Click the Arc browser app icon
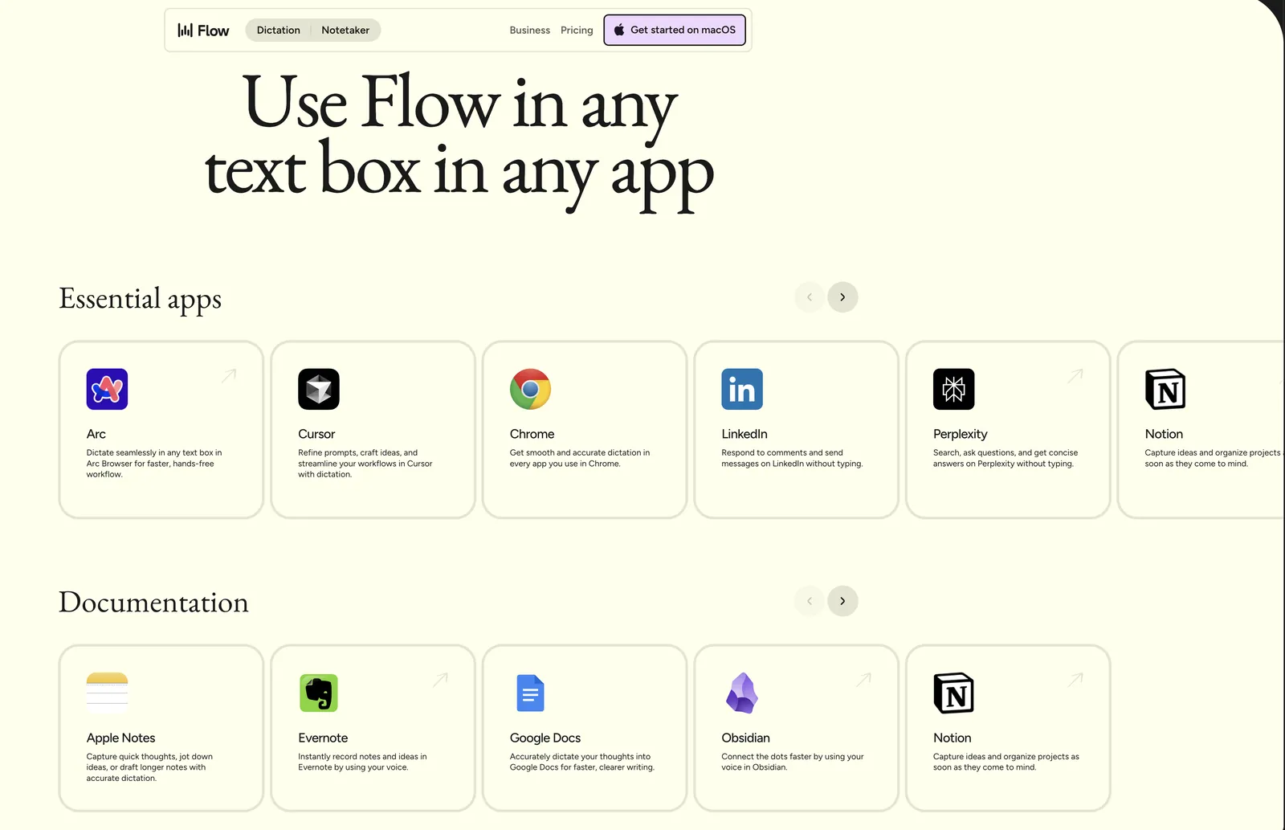The height and width of the screenshot is (830, 1285). click(x=107, y=389)
